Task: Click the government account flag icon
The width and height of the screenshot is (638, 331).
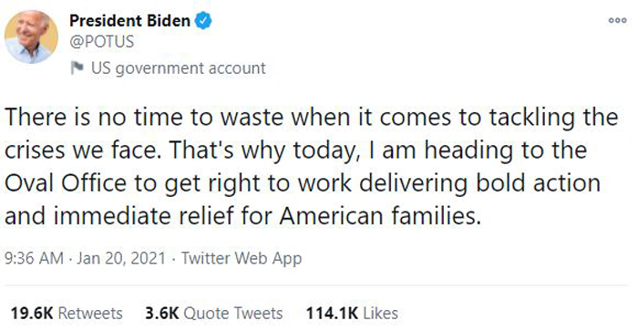Action: point(77,68)
